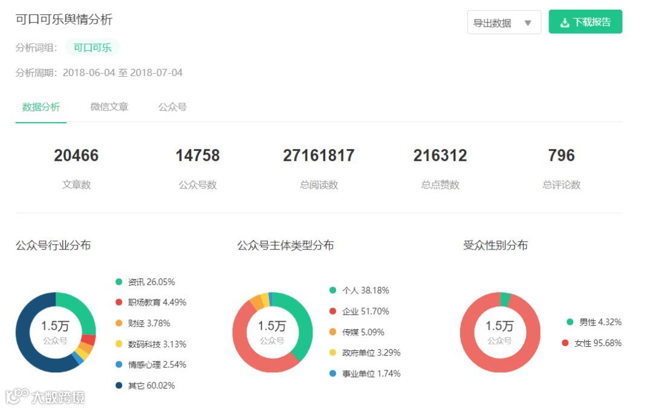The width and height of the screenshot is (653, 409).
Task: Click the 下载报告 button
Action: [x=585, y=22]
